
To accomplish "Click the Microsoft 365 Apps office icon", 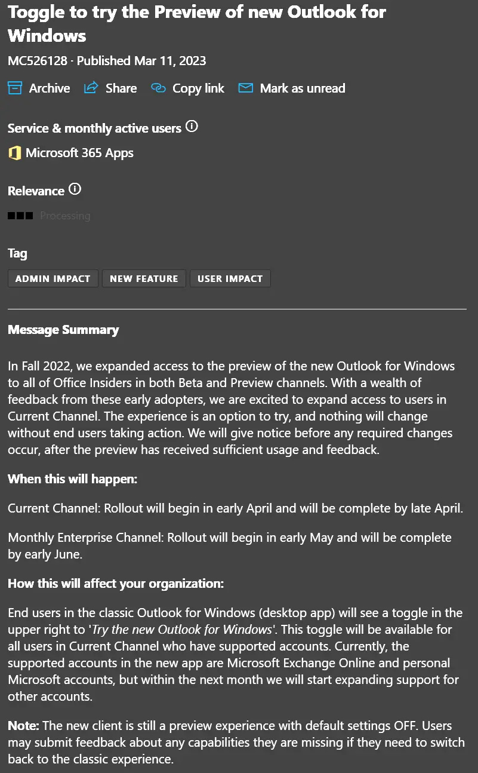I will [x=14, y=153].
